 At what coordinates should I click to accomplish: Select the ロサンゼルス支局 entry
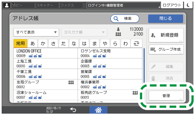tap(110, 53)
